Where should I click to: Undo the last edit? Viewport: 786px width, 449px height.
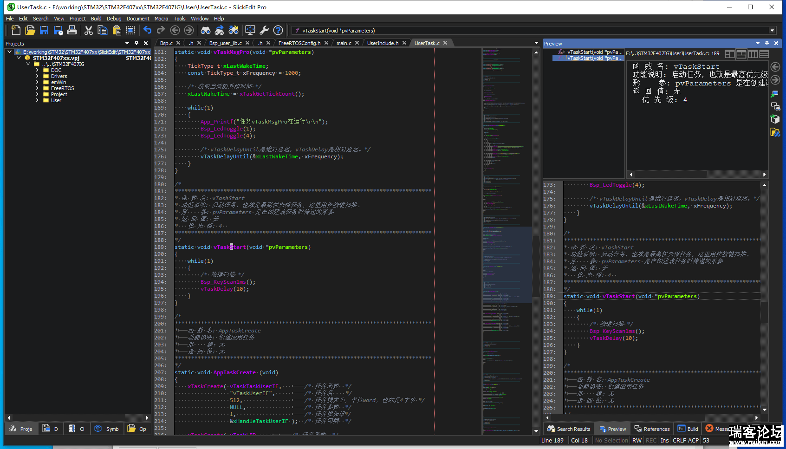(147, 30)
